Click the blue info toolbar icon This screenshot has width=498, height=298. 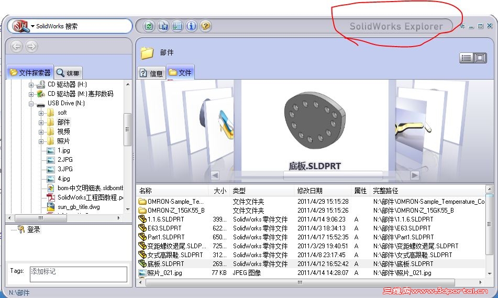click(x=191, y=26)
